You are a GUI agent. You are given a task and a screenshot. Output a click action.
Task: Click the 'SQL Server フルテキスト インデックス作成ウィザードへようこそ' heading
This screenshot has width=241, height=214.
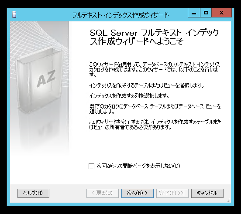[x=154, y=37]
